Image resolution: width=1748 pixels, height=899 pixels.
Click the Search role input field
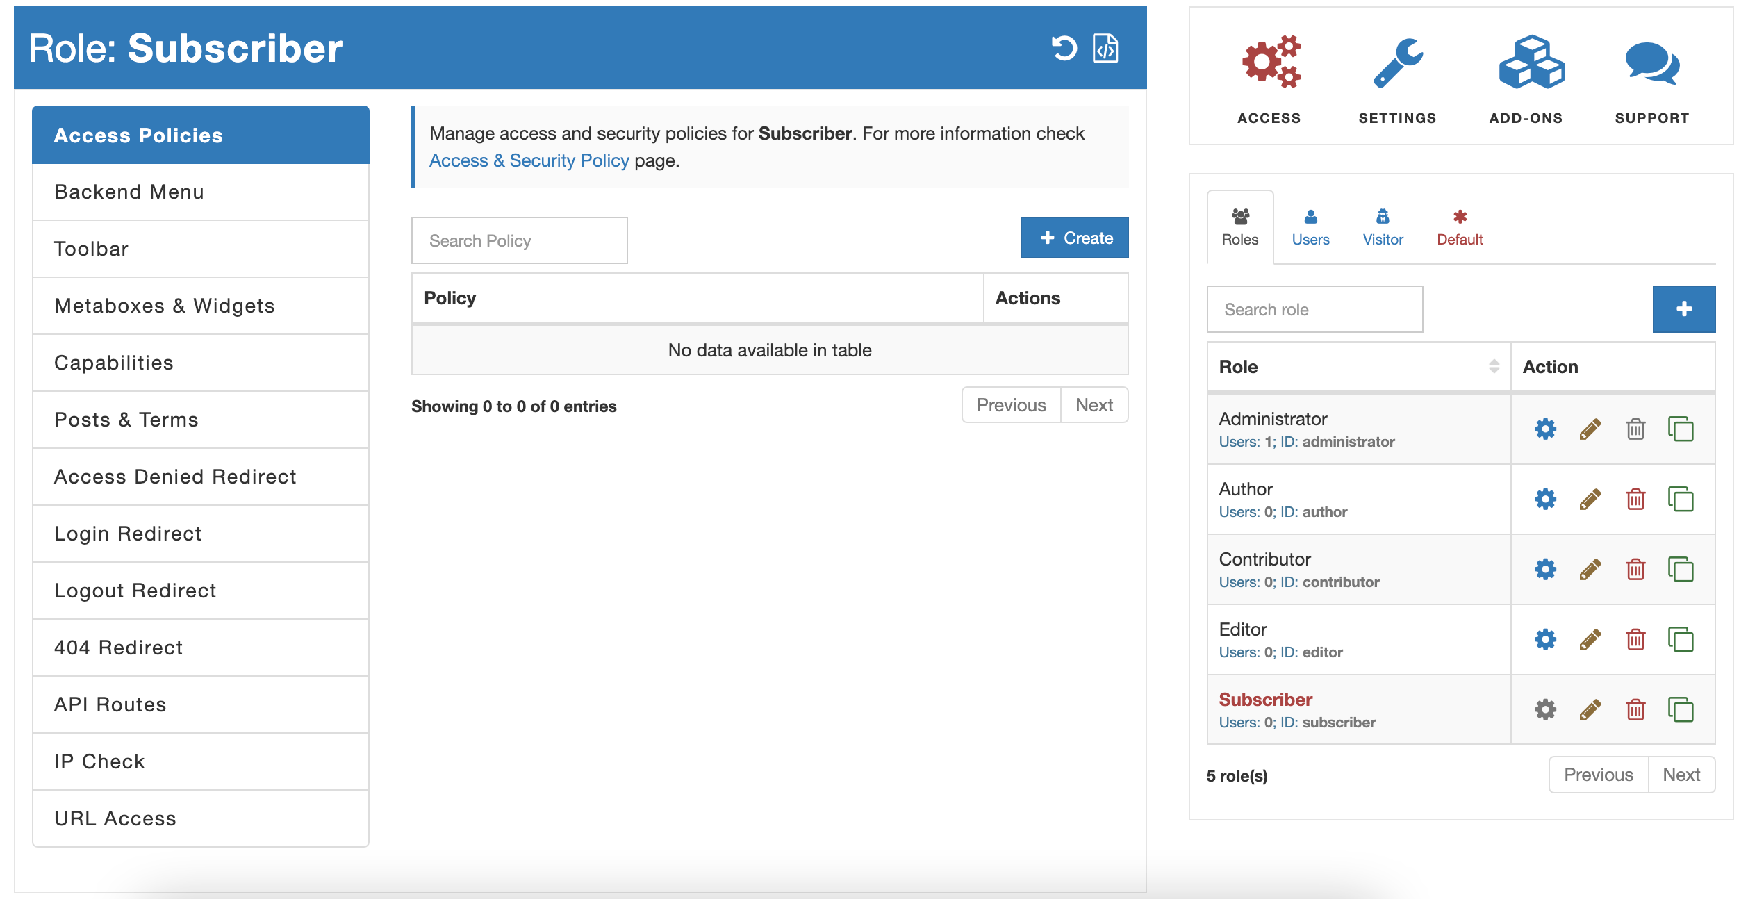tap(1316, 308)
